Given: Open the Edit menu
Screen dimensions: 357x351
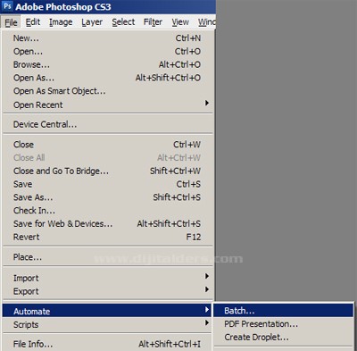Looking at the screenshot, I should 33,22.
